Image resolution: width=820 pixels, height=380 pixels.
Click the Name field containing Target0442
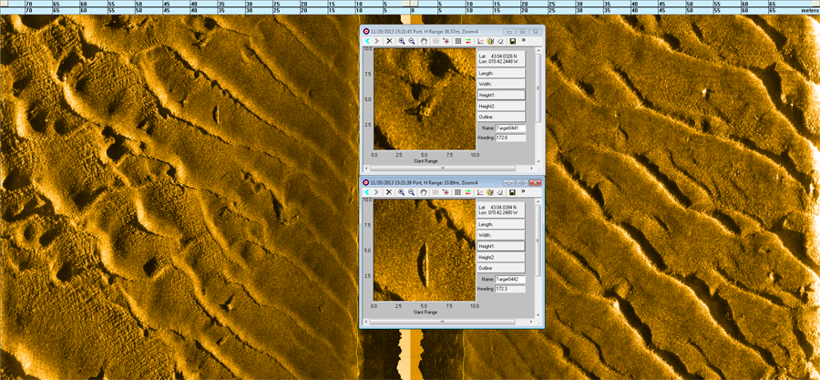coord(509,279)
